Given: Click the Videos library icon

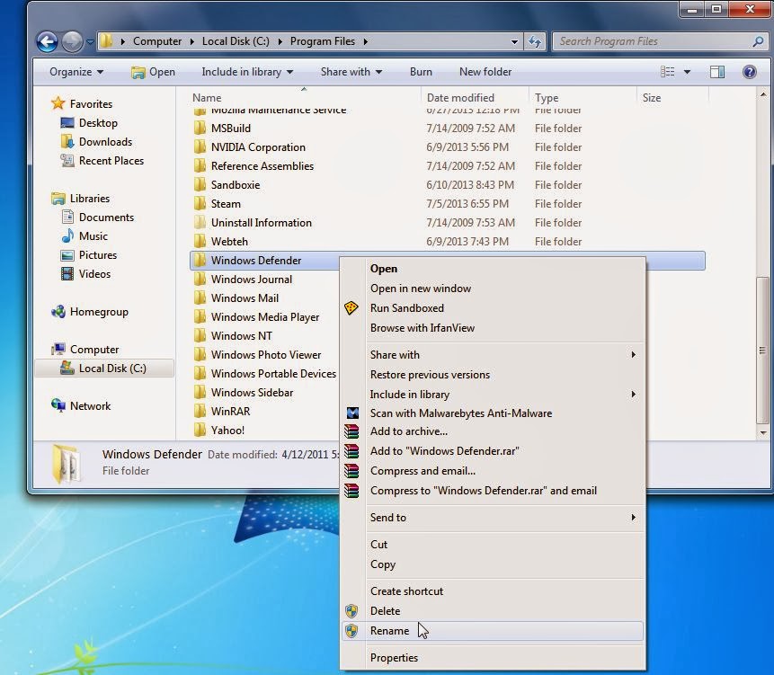Looking at the screenshot, I should click(x=67, y=274).
